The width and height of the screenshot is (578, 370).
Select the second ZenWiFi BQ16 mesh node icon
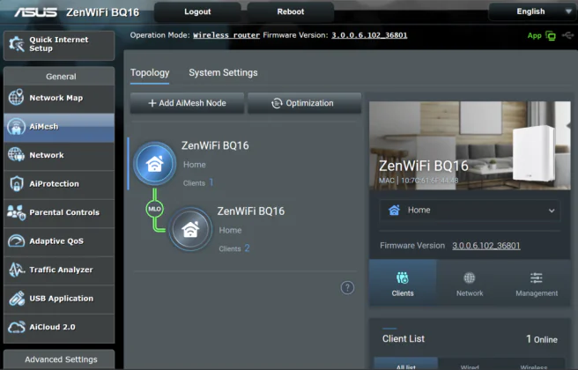pos(190,229)
